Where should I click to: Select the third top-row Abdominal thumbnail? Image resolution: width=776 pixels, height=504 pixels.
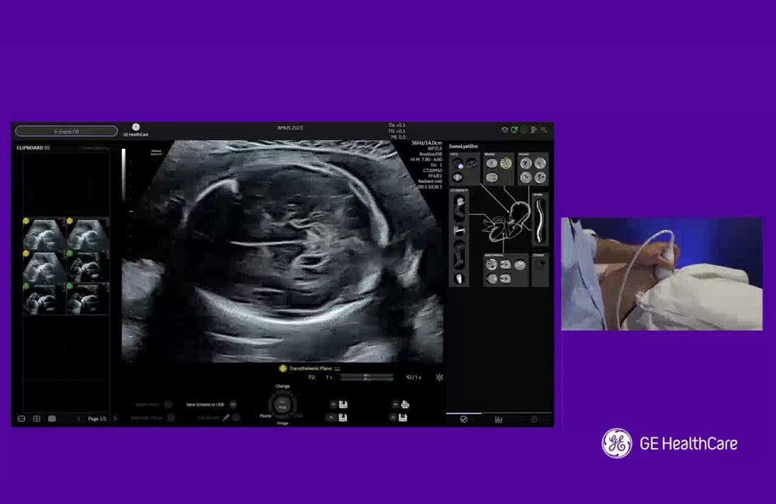tap(520, 264)
